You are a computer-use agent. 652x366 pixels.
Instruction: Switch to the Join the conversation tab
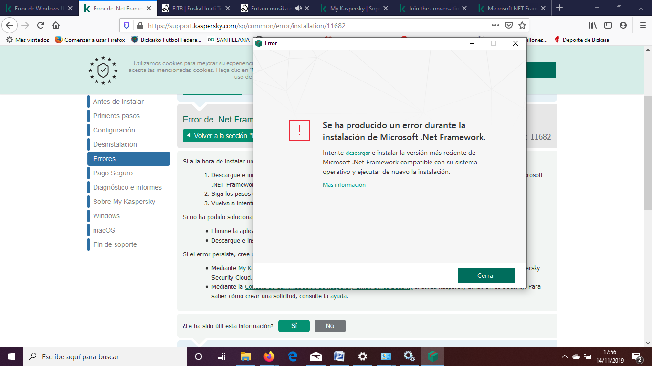click(433, 8)
